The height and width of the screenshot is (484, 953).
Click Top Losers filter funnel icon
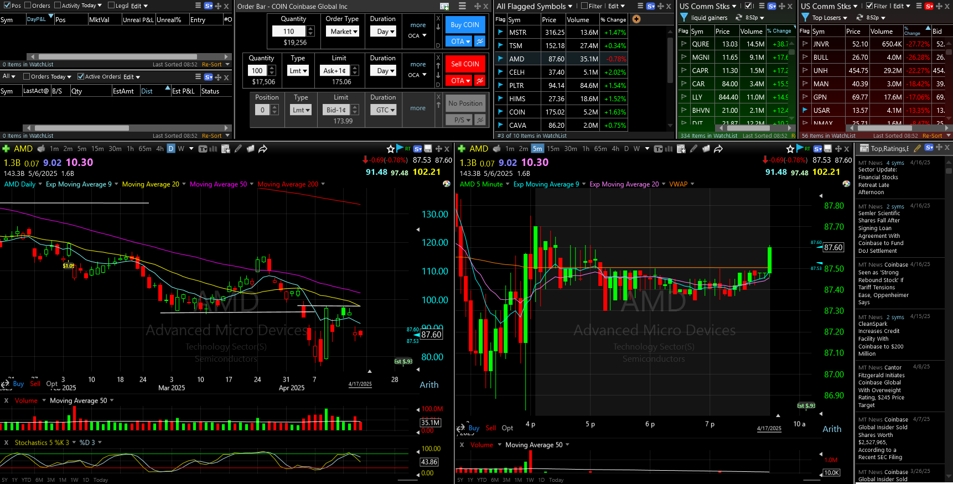(805, 18)
